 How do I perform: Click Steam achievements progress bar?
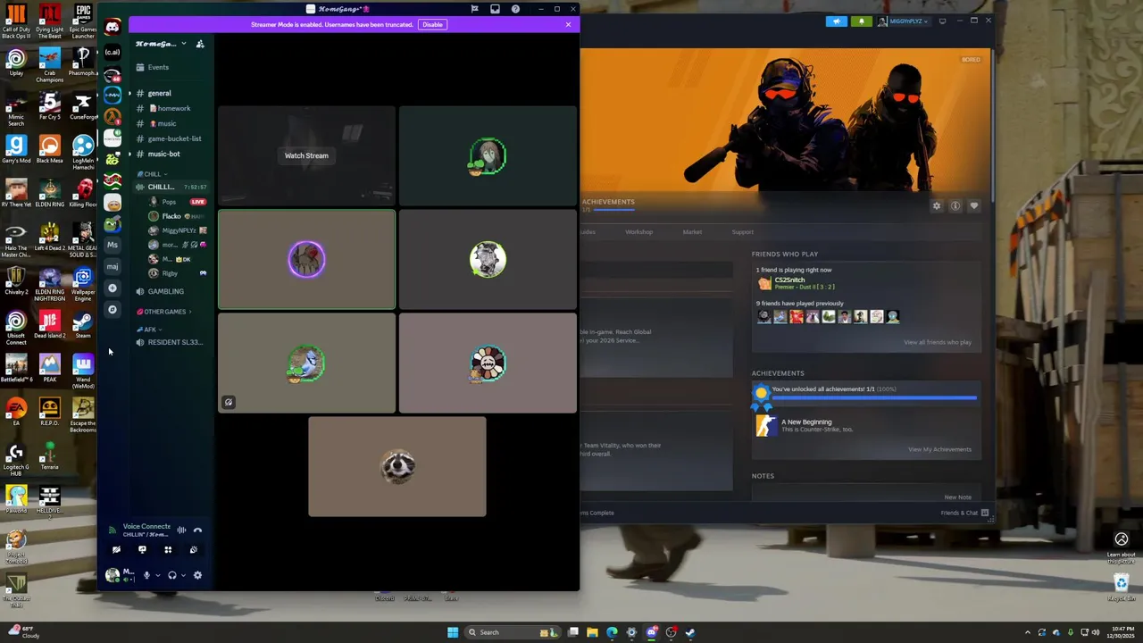click(x=874, y=397)
